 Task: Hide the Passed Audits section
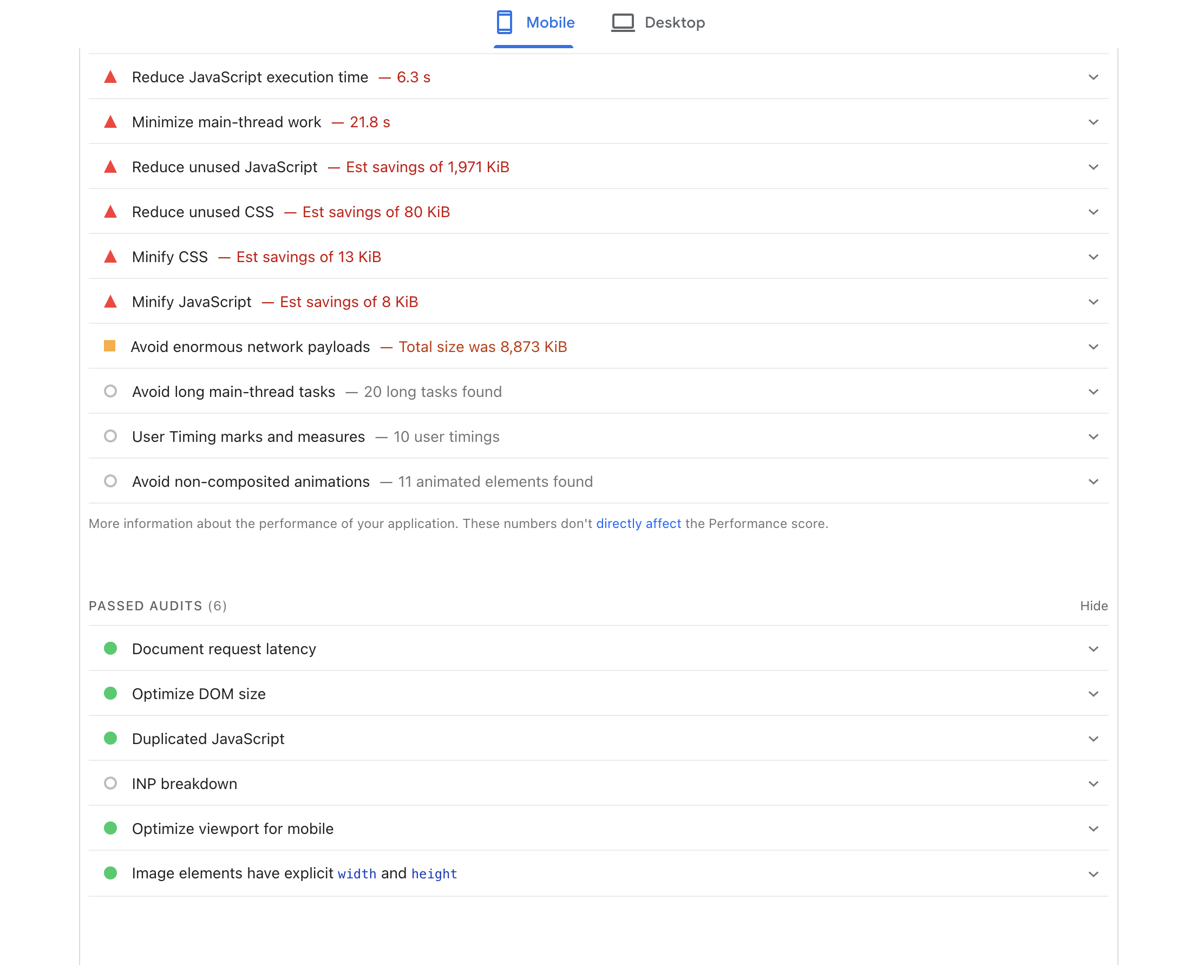1094,606
